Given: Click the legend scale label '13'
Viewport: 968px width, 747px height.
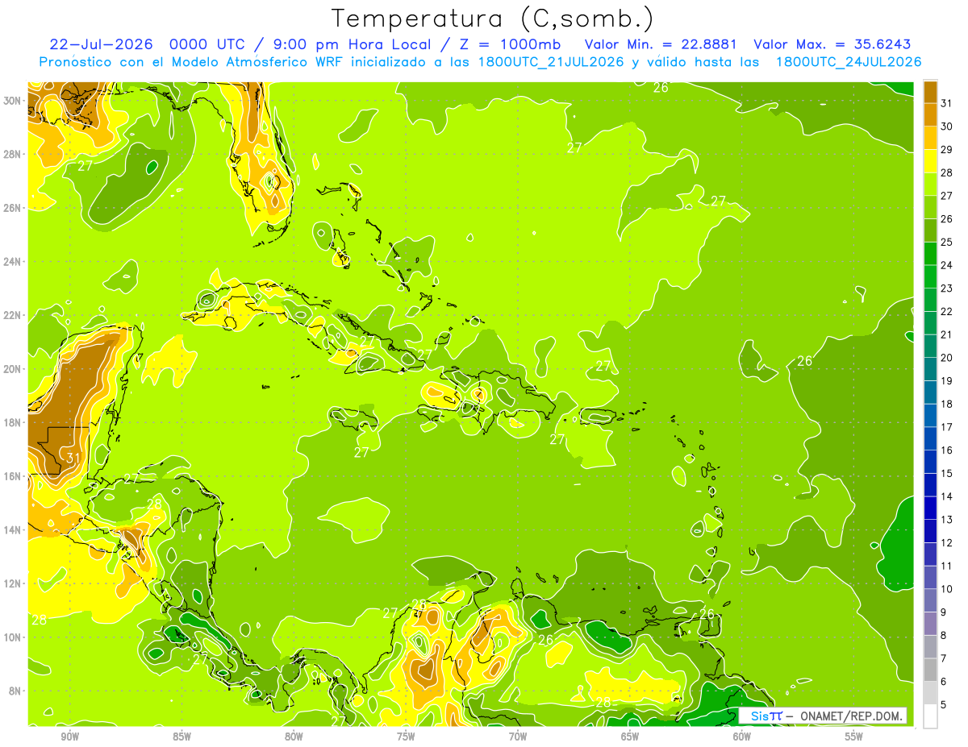Looking at the screenshot, I should click(x=946, y=519).
